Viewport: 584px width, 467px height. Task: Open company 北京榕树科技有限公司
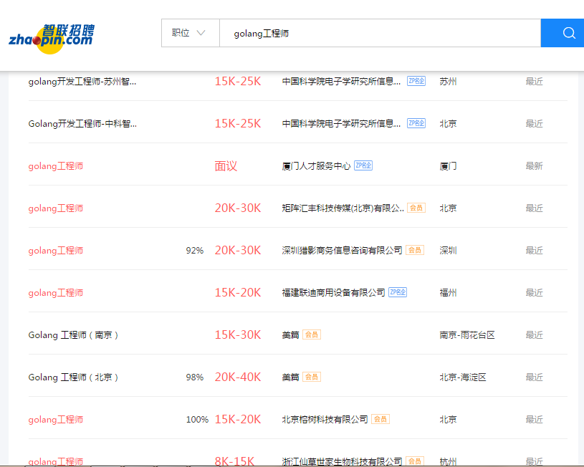point(325,420)
